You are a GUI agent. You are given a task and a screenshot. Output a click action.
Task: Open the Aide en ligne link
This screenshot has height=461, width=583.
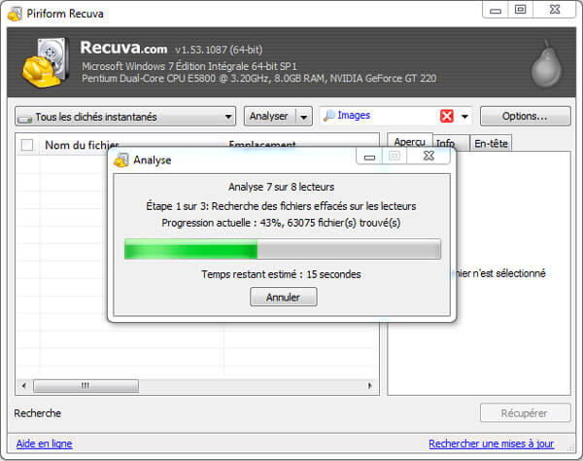pos(45,443)
